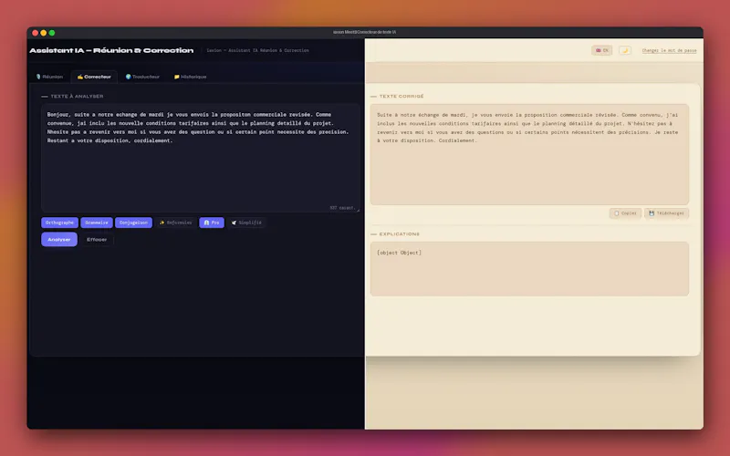Click the TEXTE CORRIGÉ heading
Image resolution: width=730 pixels, height=456 pixels.
pyautogui.click(x=401, y=97)
